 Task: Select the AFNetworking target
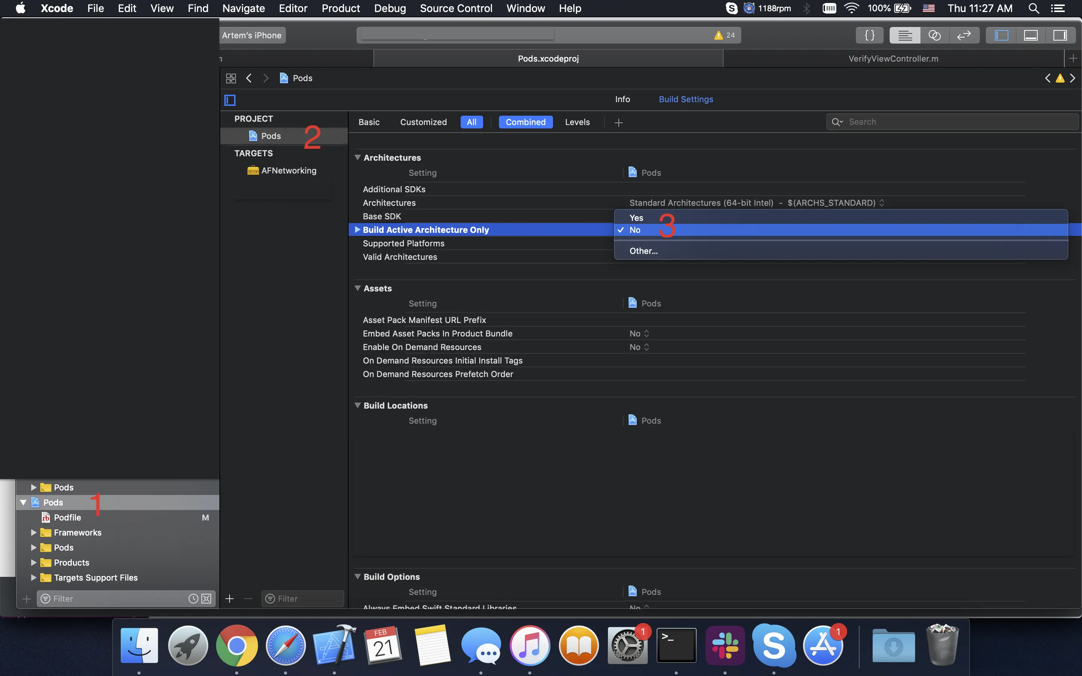pyautogui.click(x=289, y=171)
